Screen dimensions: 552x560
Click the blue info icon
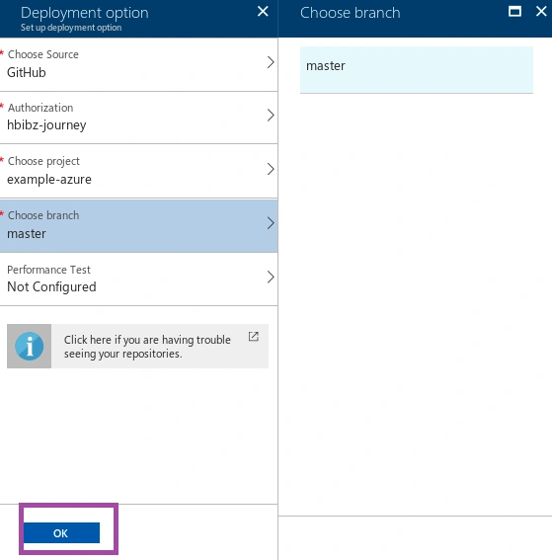[30, 346]
